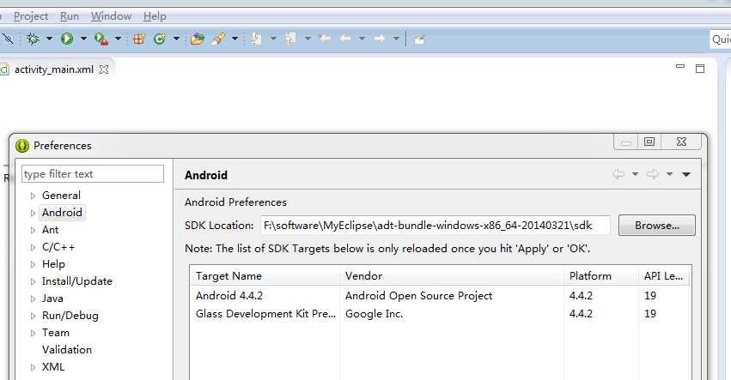Select the Android tree item

(62, 213)
